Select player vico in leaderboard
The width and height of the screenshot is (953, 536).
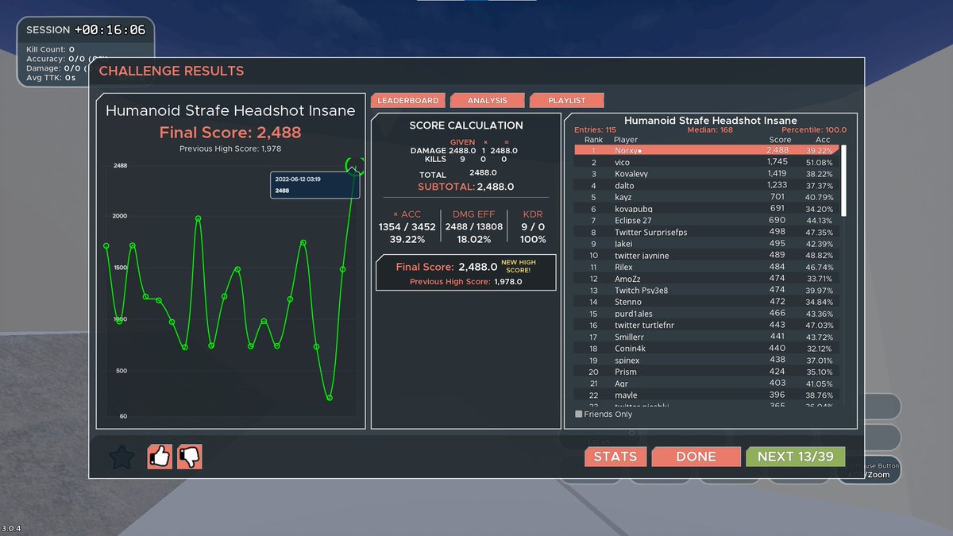click(706, 162)
